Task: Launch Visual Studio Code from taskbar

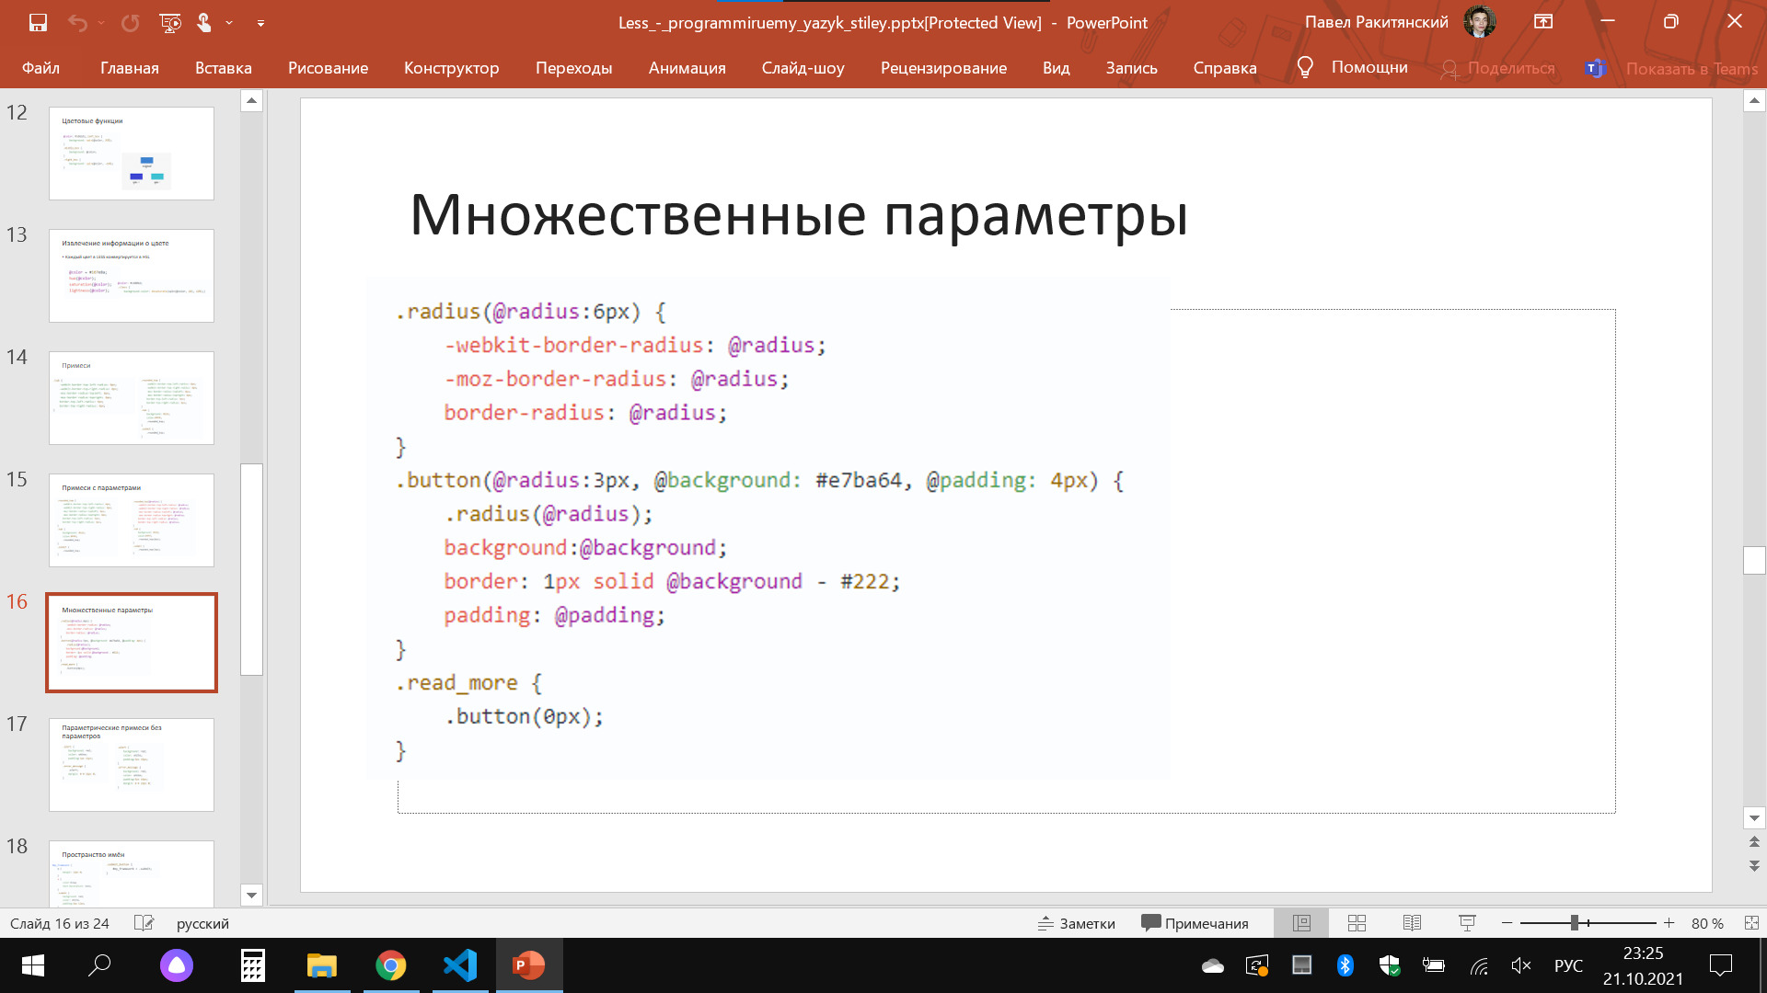Action: tap(459, 965)
